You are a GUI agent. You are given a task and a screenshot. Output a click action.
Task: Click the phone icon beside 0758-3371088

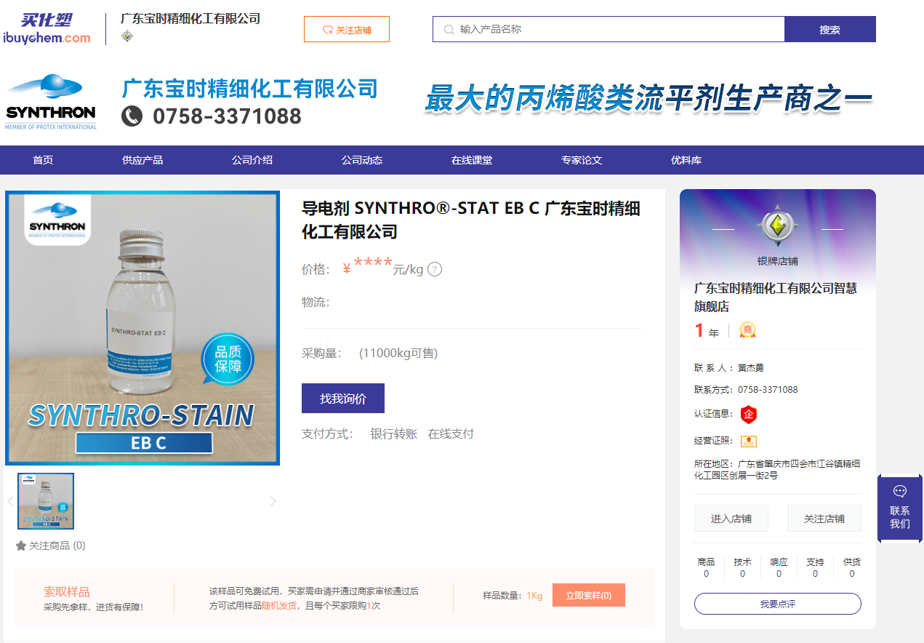(132, 116)
